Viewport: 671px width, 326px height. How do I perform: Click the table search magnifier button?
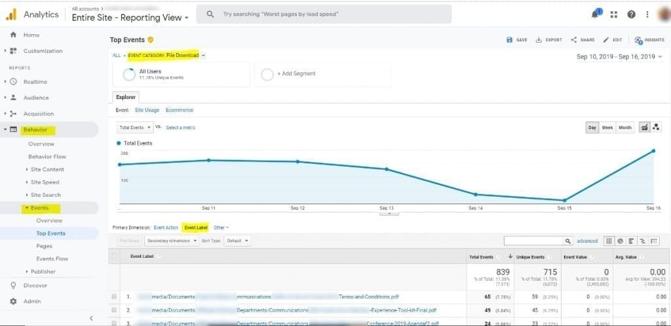(x=568, y=241)
